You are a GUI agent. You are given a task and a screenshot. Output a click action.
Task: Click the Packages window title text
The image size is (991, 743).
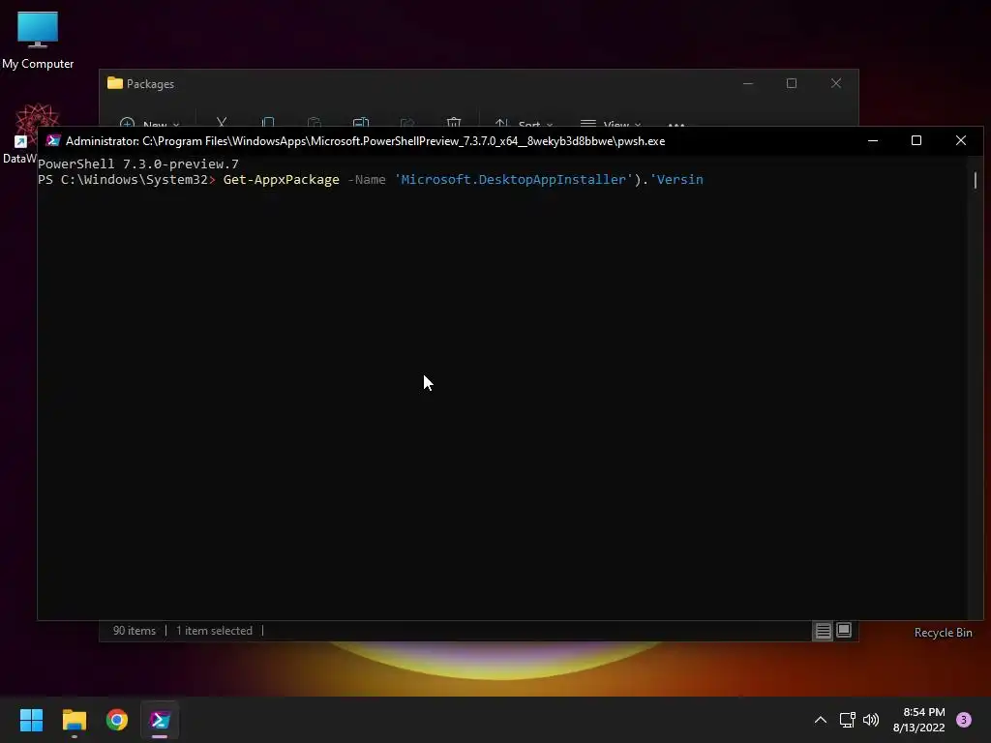[150, 84]
